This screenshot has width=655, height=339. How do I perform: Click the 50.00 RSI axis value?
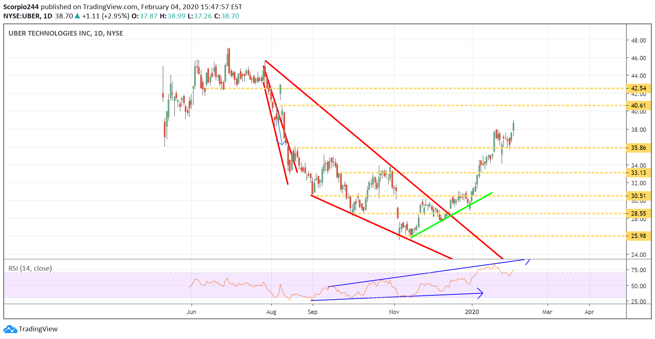638,286
